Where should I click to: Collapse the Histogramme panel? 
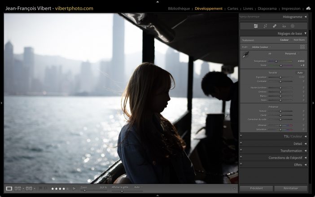point(305,17)
